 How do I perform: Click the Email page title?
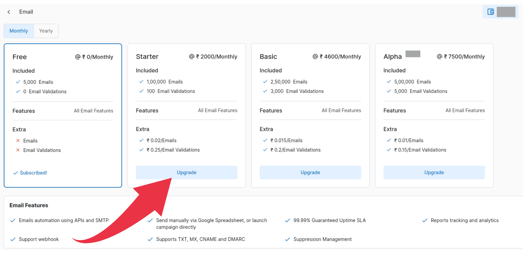[x=26, y=12]
